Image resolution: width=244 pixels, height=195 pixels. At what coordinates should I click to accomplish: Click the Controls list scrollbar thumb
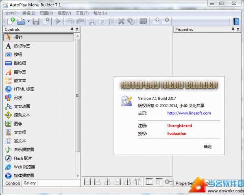[x=78, y=95]
